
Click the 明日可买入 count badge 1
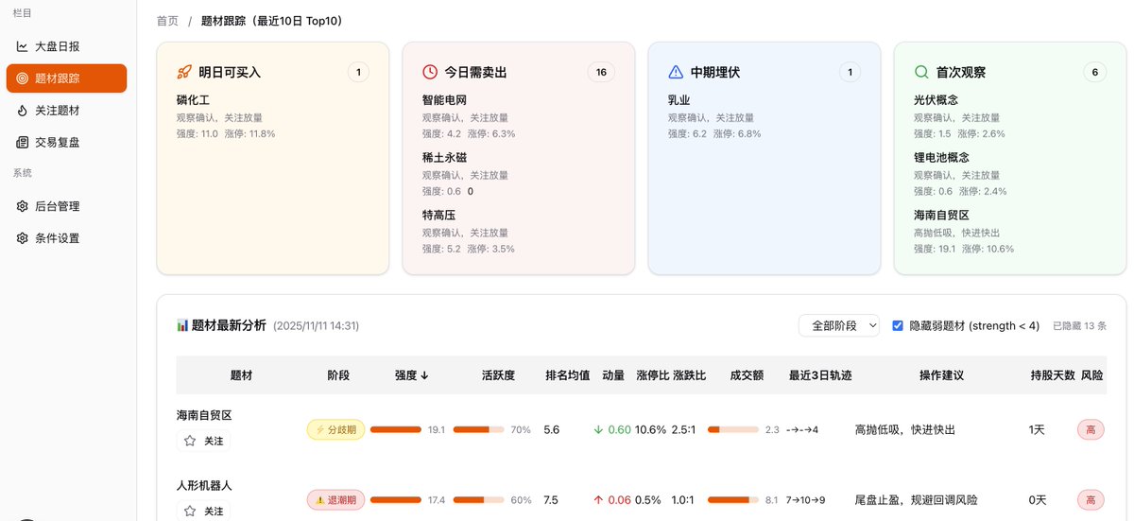tap(358, 72)
